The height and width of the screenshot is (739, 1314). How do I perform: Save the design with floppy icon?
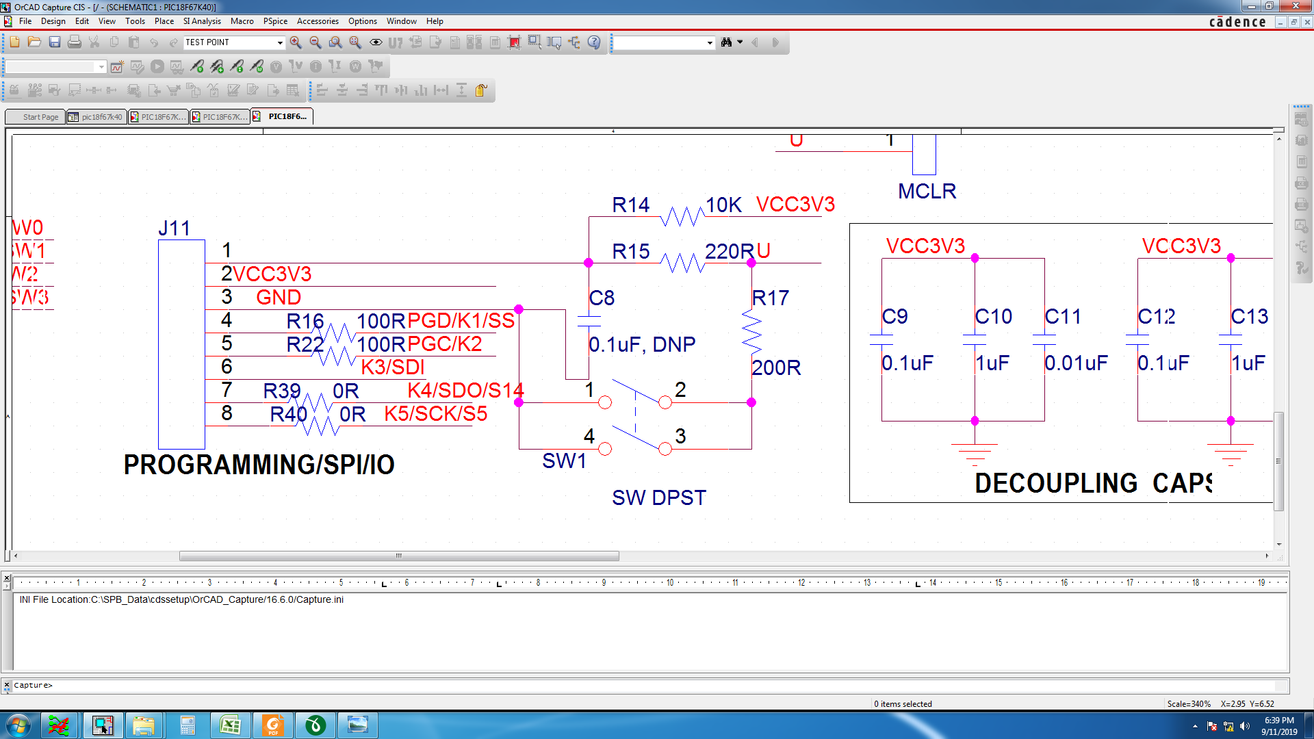tap(55, 42)
